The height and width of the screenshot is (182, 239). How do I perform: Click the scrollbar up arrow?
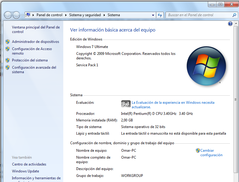click(x=236, y=23)
